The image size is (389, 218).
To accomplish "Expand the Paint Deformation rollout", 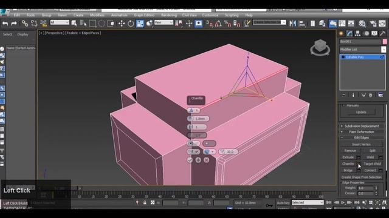I will point(362,132).
